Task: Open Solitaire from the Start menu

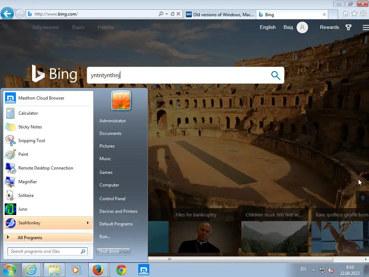Action: 48,195
